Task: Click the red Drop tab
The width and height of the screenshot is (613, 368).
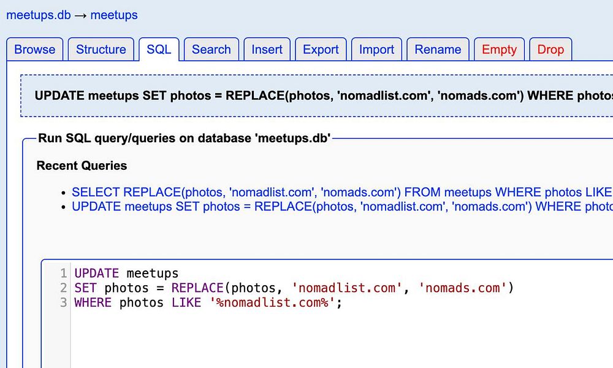Action: click(550, 50)
